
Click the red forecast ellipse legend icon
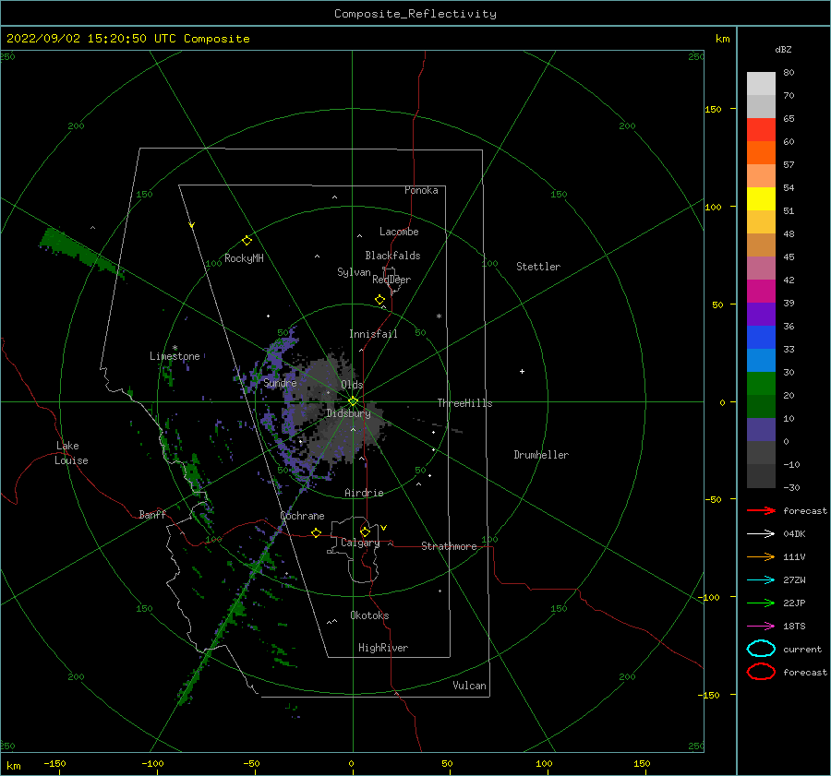tap(761, 672)
